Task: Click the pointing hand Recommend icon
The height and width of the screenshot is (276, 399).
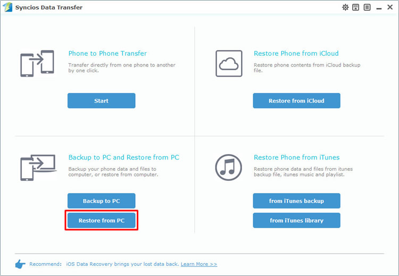Action: (x=20, y=264)
